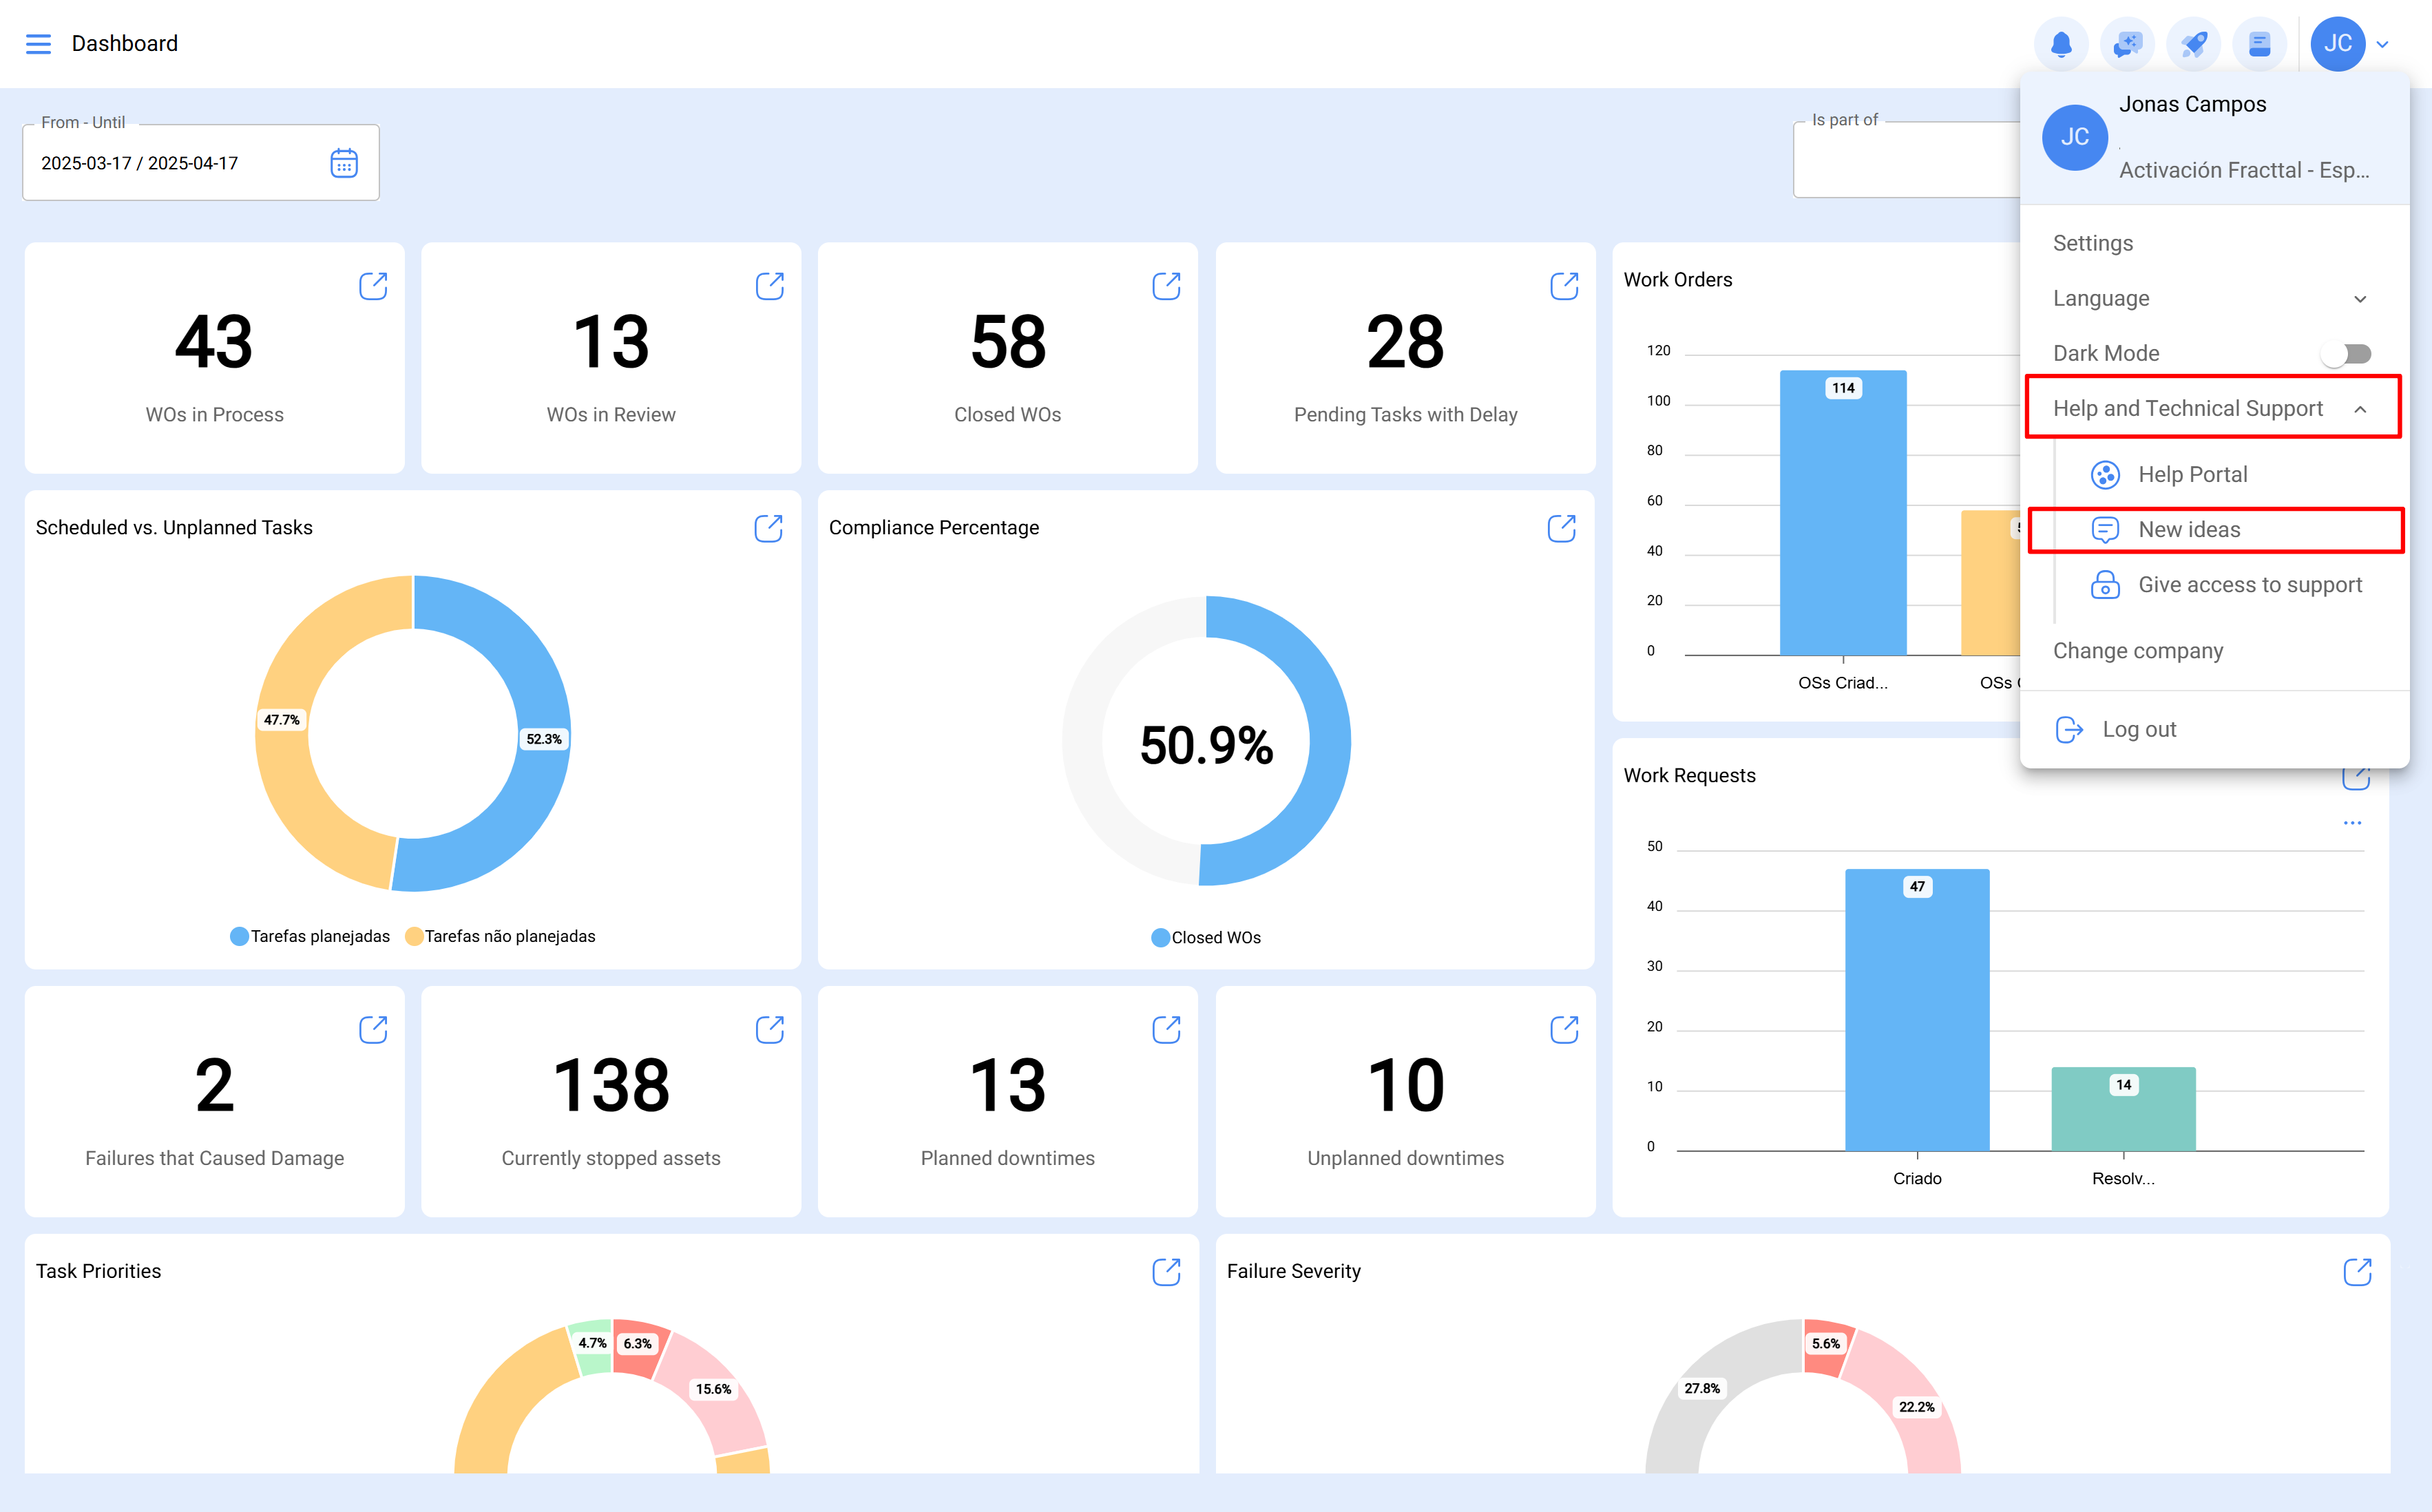Expand the Language submenu chevron
Viewport: 2432px width, 1512px height.
coord(2360,299)
